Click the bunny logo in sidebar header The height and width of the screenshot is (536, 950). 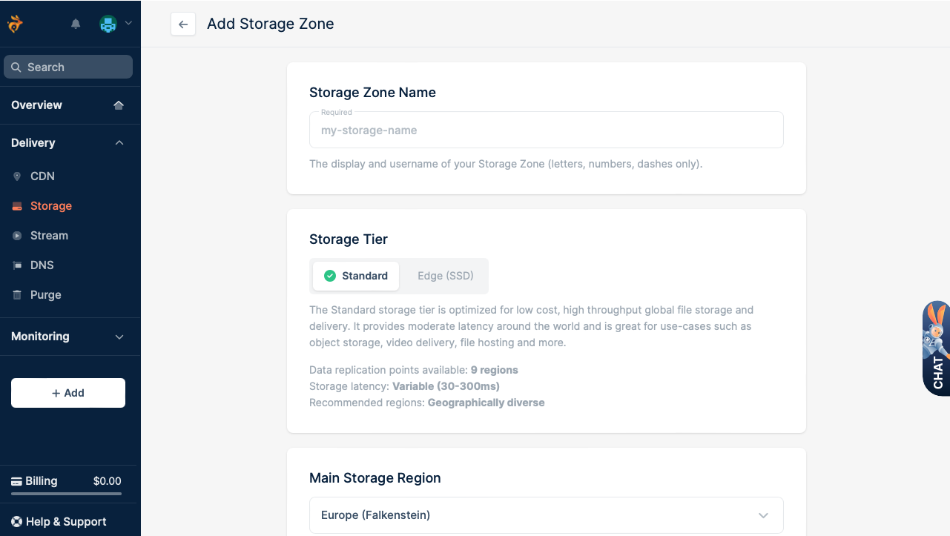coord(15,24)
